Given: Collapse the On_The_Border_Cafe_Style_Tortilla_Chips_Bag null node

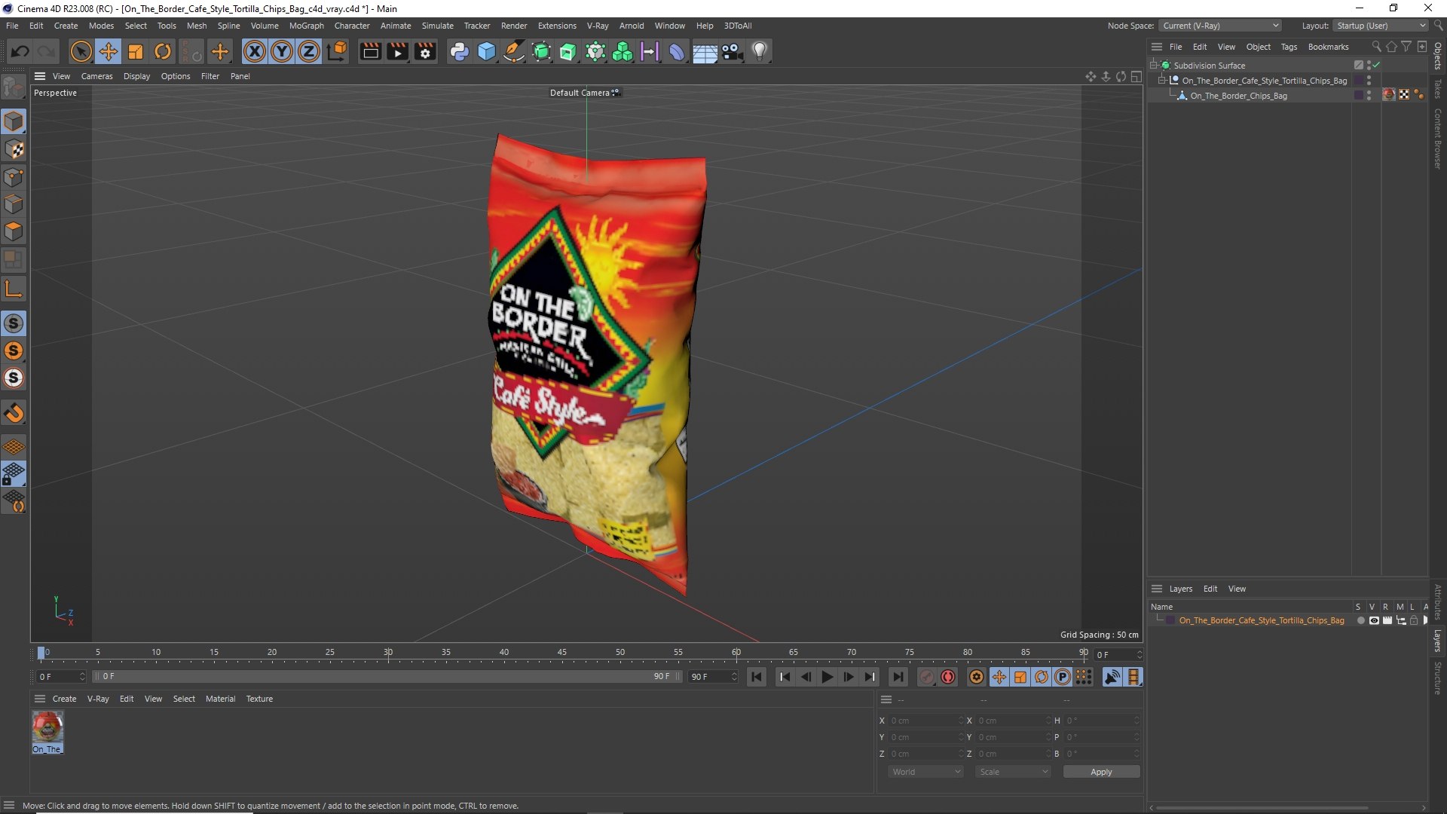Looking at the screenshot, I should point(1162,81).
